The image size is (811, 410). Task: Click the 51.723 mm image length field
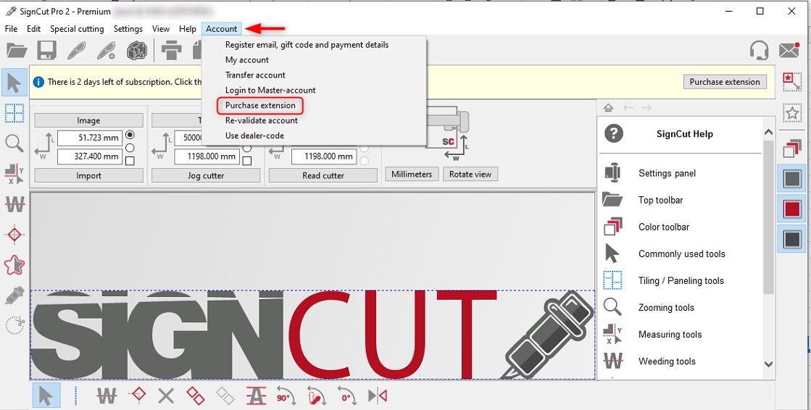[89, 138]
